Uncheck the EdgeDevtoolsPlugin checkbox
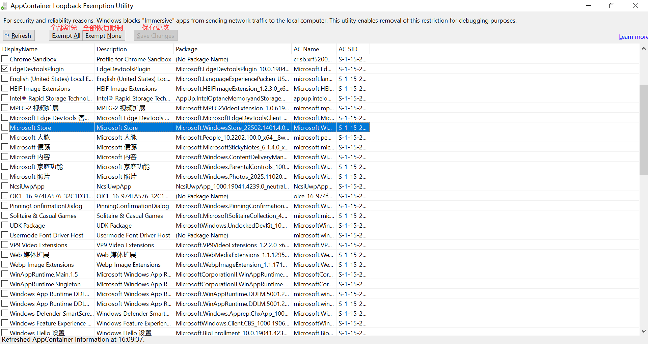The height and width of the screenshot is (344, 648). click(x=5, y=68)
